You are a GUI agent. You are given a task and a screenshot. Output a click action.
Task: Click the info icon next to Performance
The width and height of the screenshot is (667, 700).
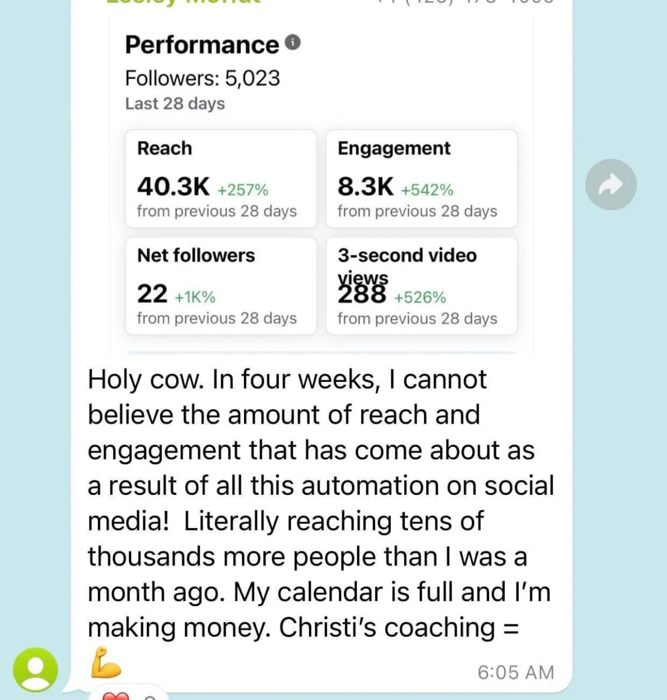(293, 42)
